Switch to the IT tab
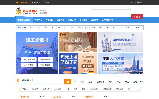 pos(75,82)
